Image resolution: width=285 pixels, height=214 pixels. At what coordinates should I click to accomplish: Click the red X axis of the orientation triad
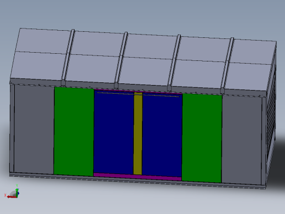pyautogui.click(x=12, y=197)
